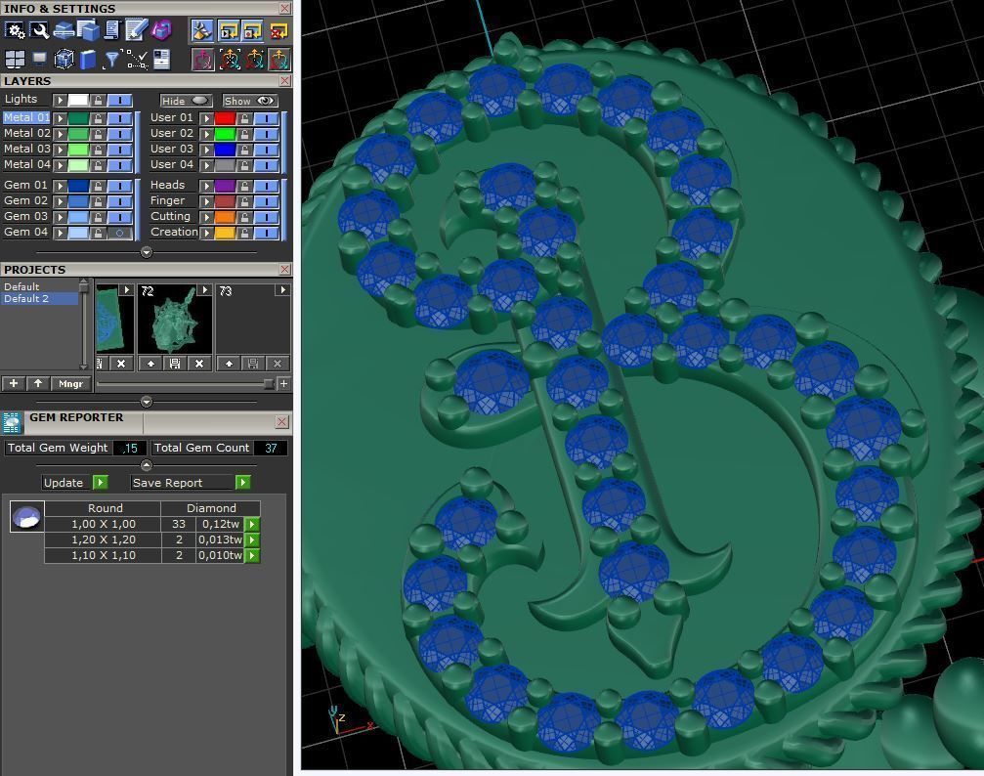Toggle visibility of Gem 04 layer
This screenshot has height=776, width=984.
(x=119, y=233)
